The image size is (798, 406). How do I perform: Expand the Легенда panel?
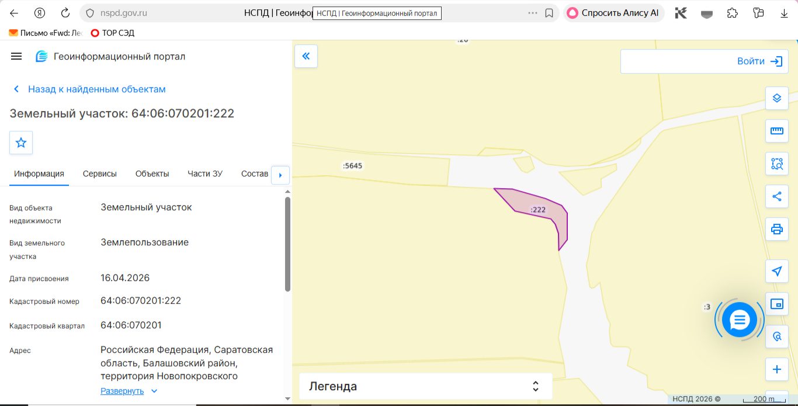click(425, 386)
